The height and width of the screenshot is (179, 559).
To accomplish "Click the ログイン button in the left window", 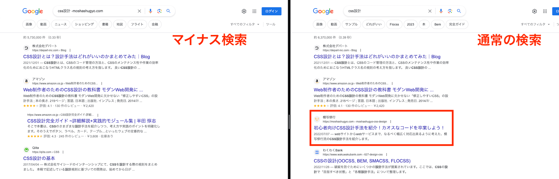I will click(x=272, y=11).
